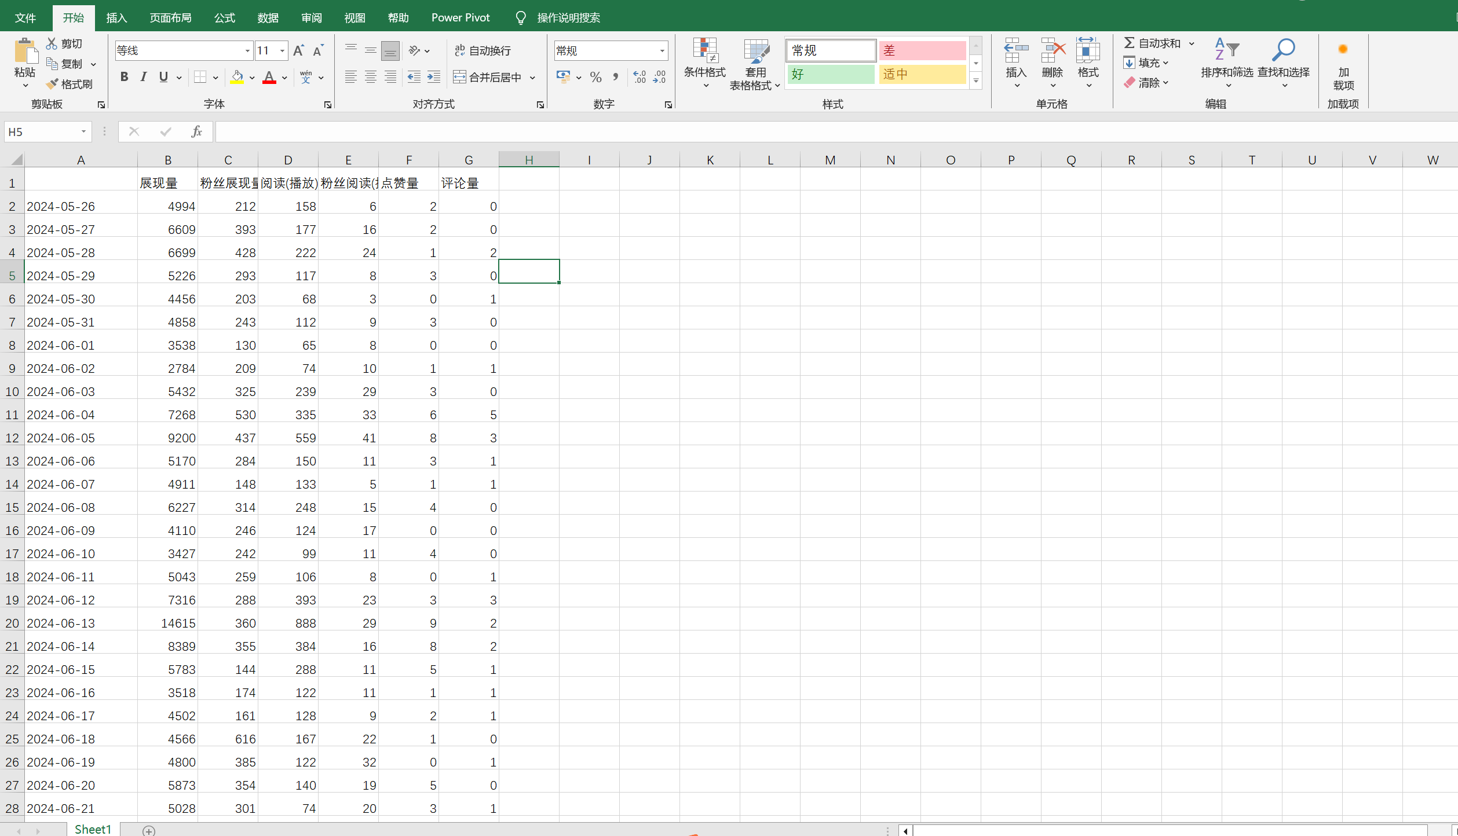Click the Cut scissors icon

[52, 43]
